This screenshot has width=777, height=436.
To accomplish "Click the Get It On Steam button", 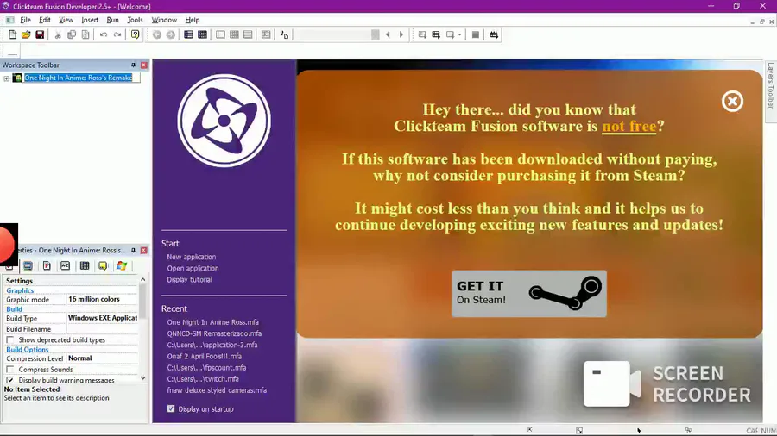I will click(x=528, y=294).
